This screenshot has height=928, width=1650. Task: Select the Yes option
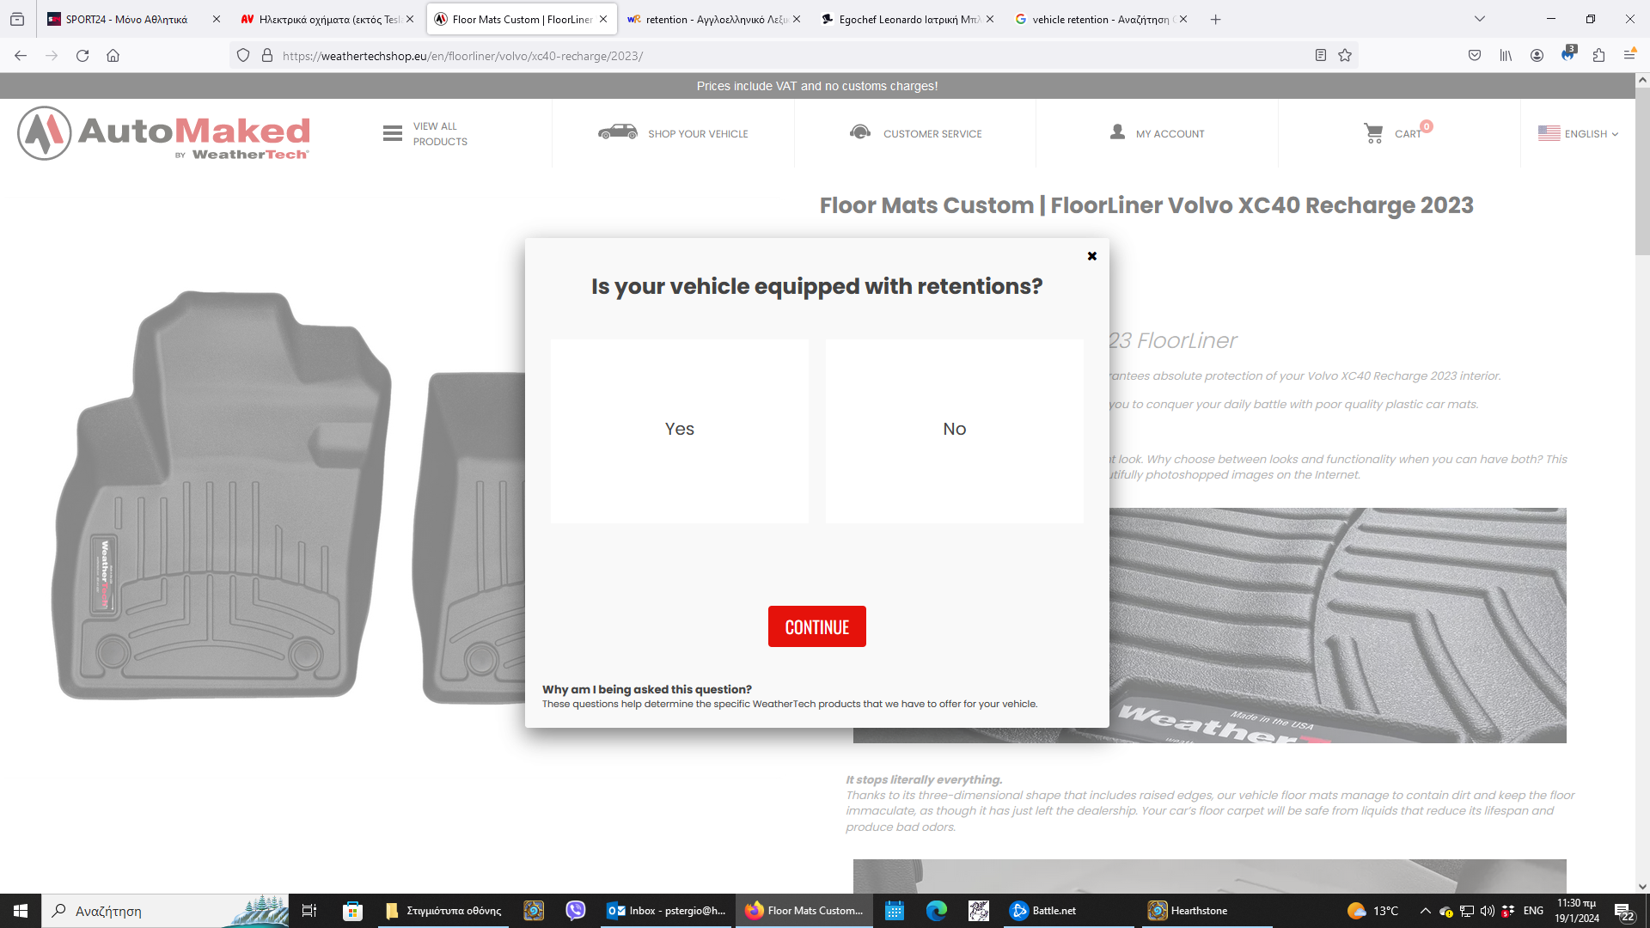point(679,430)
